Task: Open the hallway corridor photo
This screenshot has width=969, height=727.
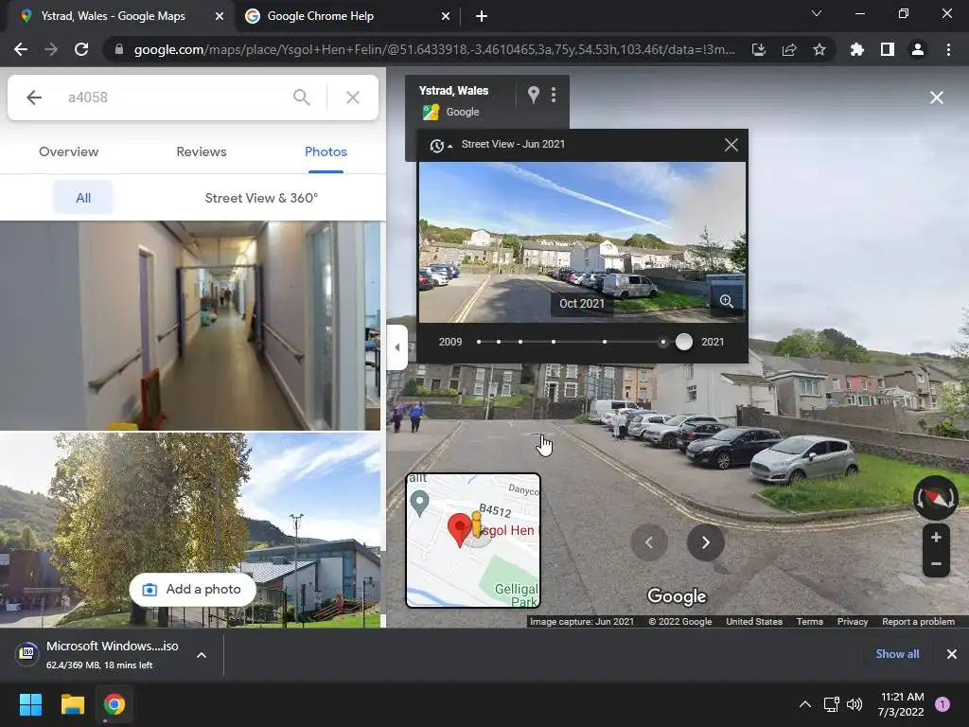Action: point(190,326)
